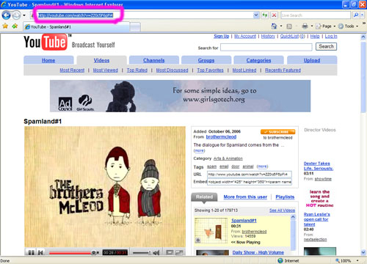
Task: Click the browser Forward arrow button
Action: coord(16,15)
